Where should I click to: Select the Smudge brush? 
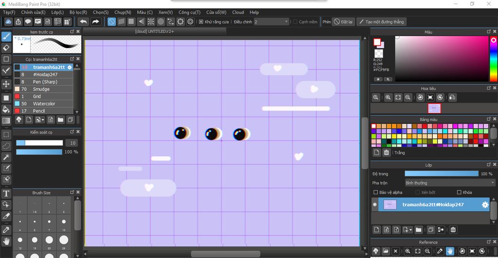(43, 89)
